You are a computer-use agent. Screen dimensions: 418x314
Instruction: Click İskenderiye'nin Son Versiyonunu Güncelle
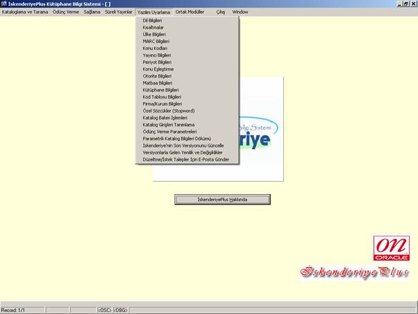(x=187, y=146)
